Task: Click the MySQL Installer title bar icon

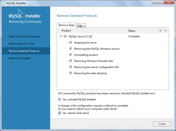Action: pos(3,3)
